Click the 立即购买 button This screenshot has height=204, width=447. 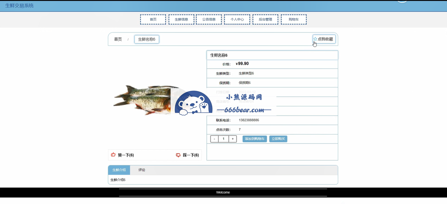click(x=278, y=139)
